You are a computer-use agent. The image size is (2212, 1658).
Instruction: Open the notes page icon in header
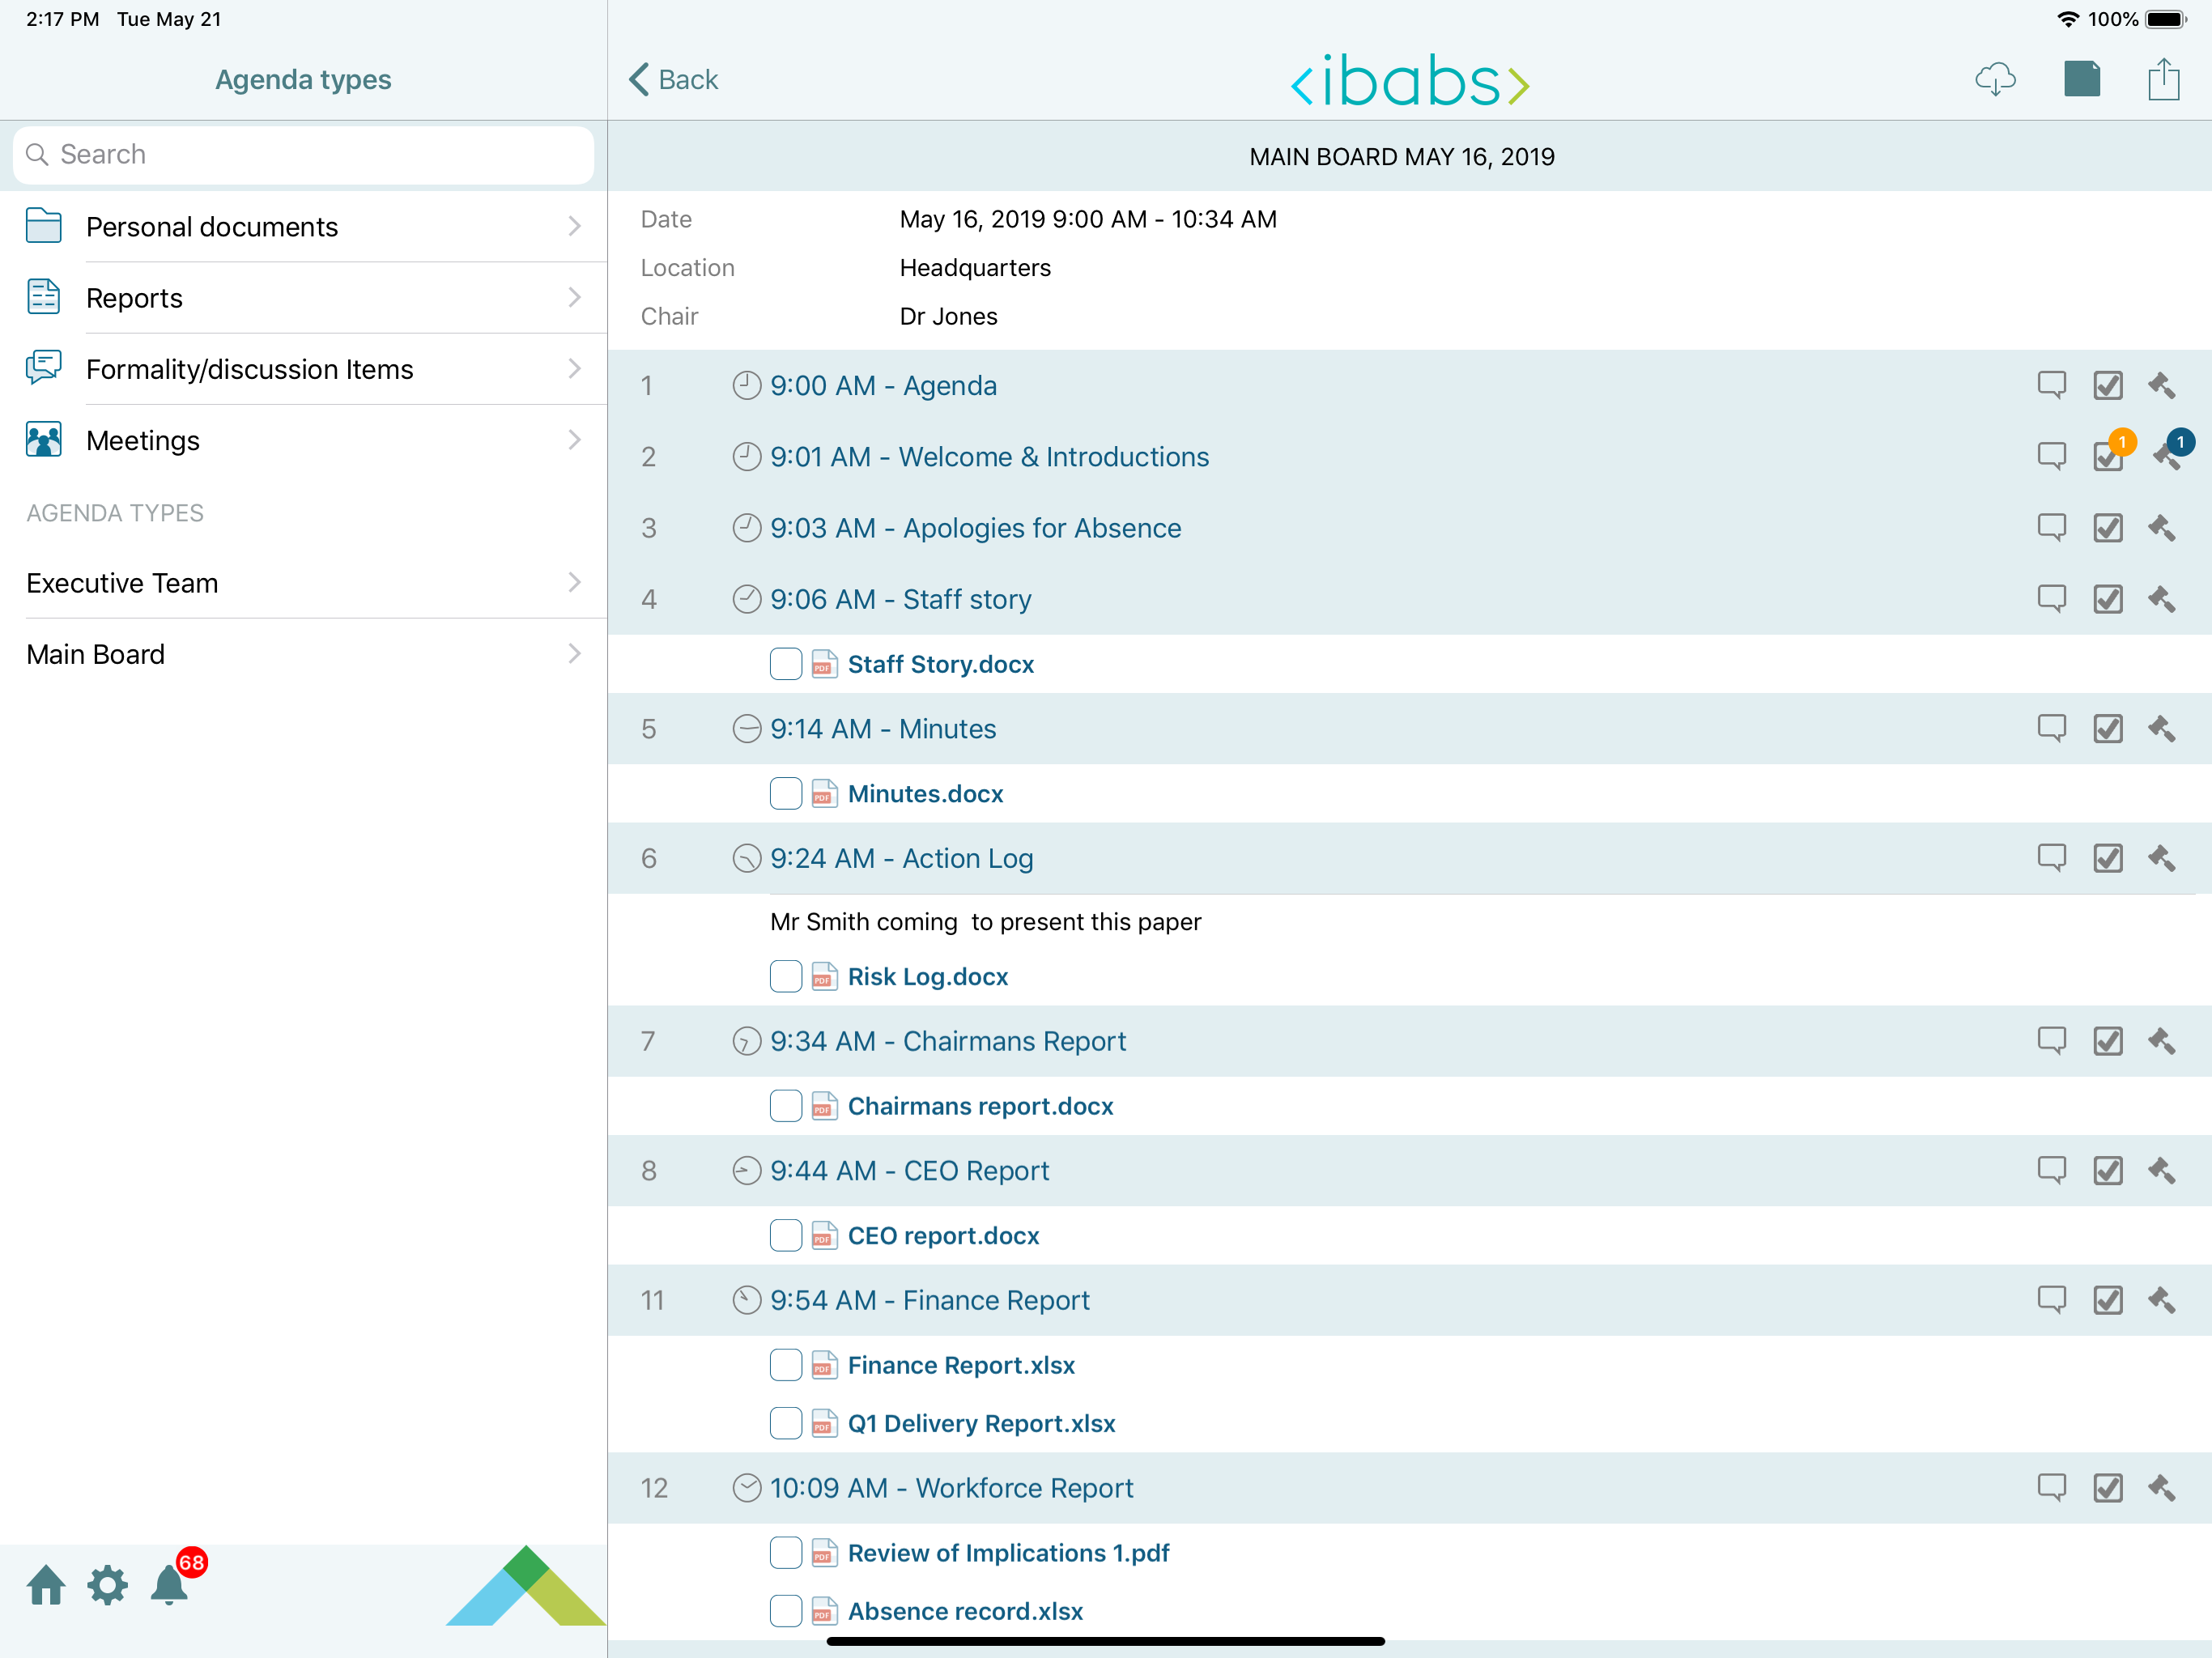tap(2082, 79)
